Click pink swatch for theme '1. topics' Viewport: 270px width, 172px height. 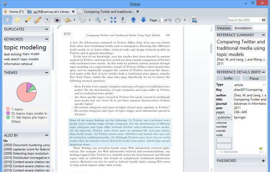[x=8, y=109]
